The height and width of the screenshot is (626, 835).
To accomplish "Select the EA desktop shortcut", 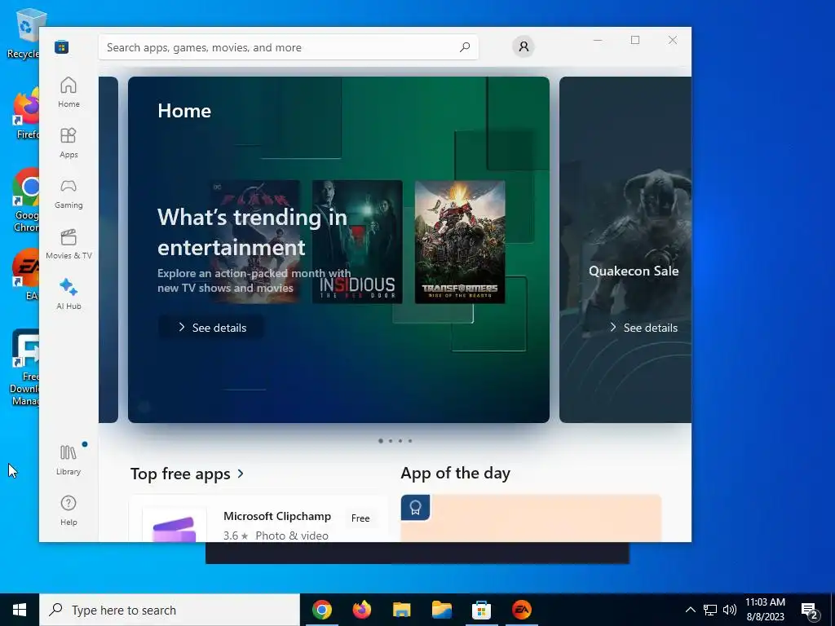I will (x=27, y=274).
